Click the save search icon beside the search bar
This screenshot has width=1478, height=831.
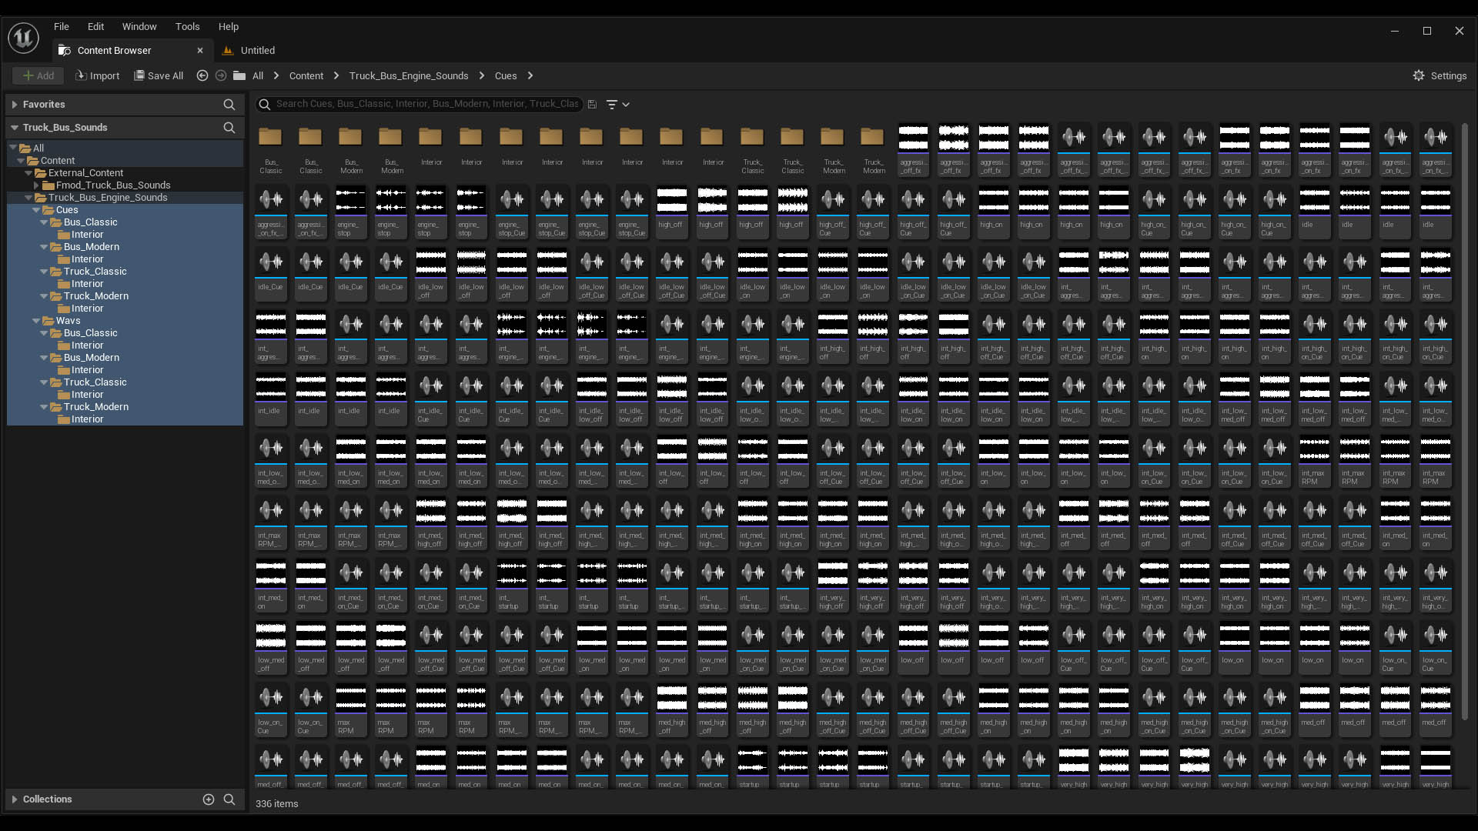592,104
